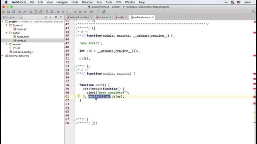Viewport: 257px width, 144px height.
Task: Open the Navigate menu
Action: (62, 2)
